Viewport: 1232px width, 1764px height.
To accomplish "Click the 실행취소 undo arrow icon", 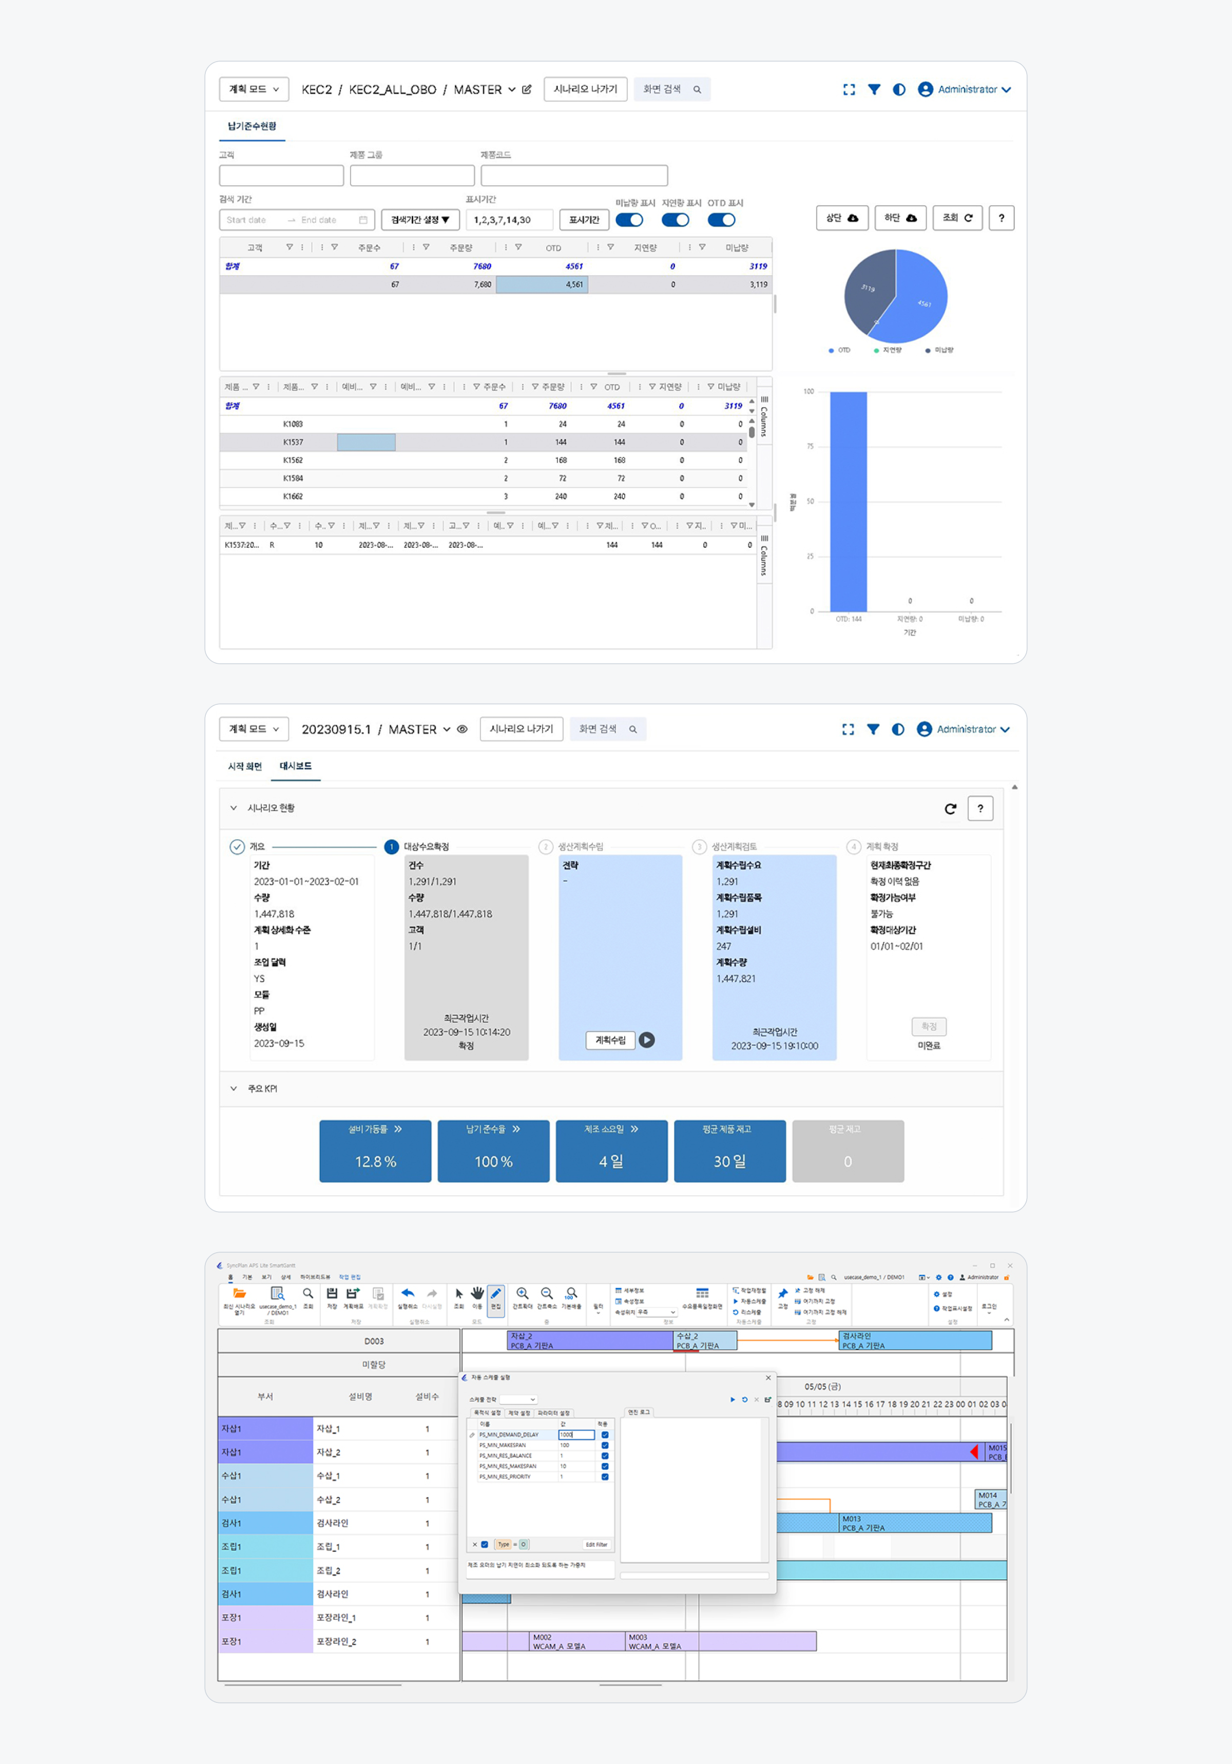I will click(x=408, y=1294).
